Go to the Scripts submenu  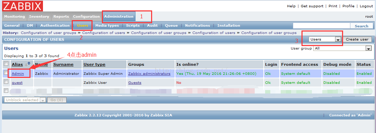click(x=133, y=25)
